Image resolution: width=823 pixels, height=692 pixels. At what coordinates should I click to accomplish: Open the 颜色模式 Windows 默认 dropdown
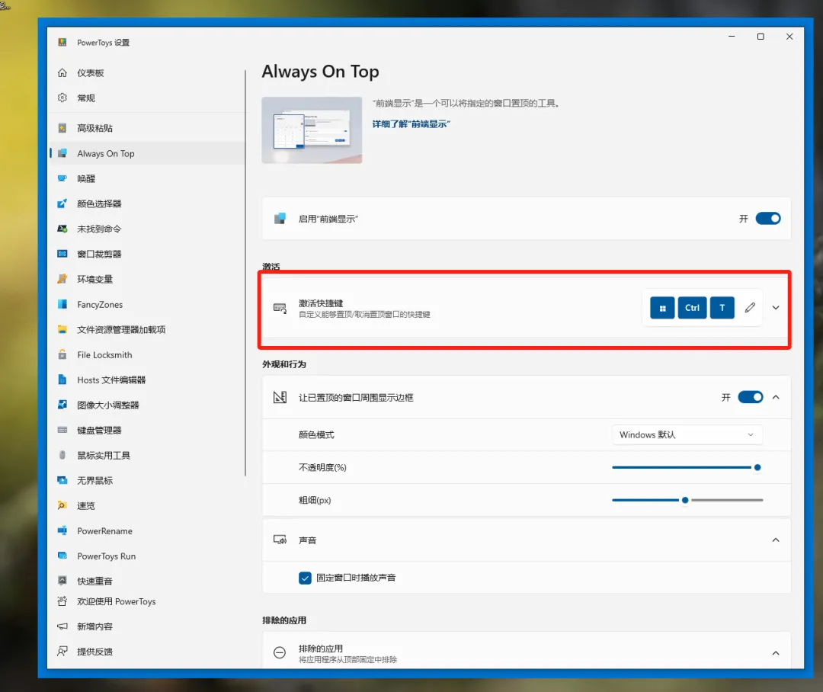(x=687, y=434)
